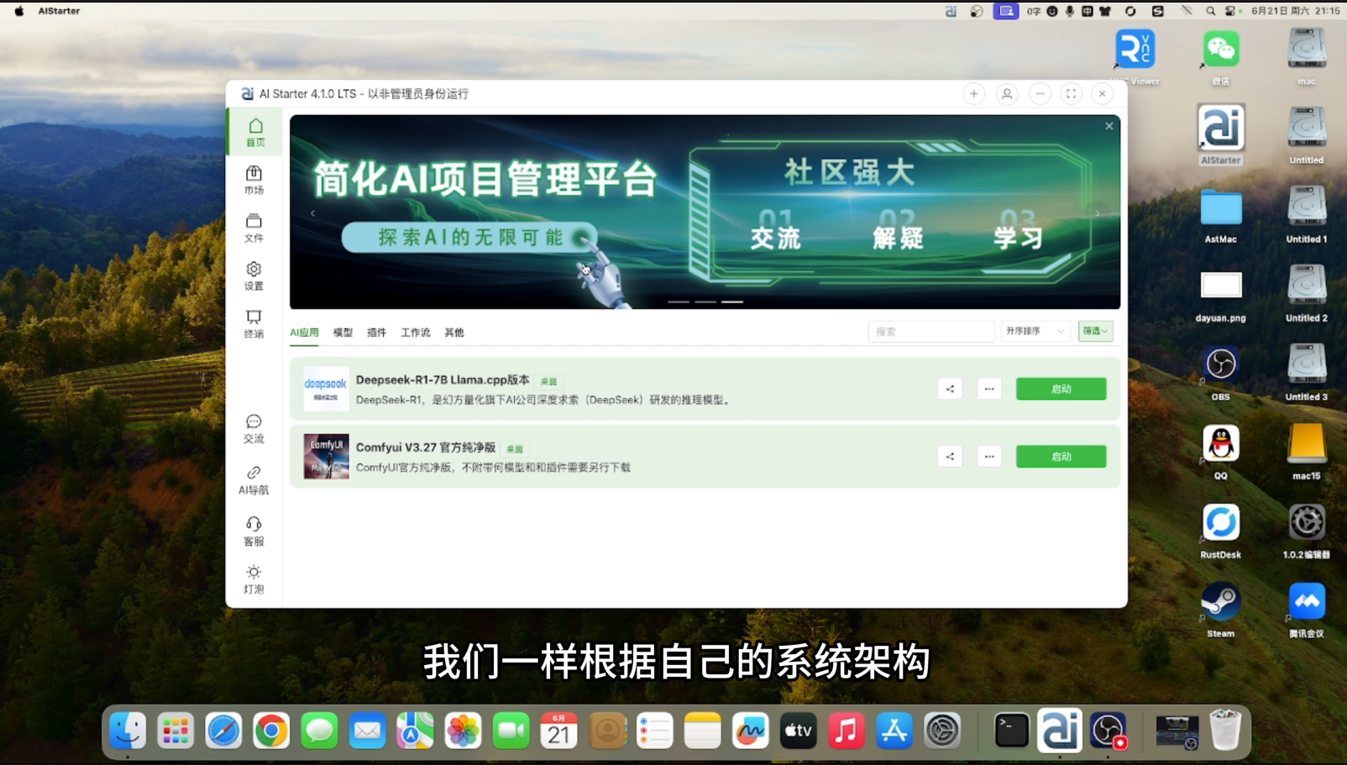Screen dimensions: 1347x765
Task: Open more options for Comfyui V3.27 entry
Action: pos(989,457)
